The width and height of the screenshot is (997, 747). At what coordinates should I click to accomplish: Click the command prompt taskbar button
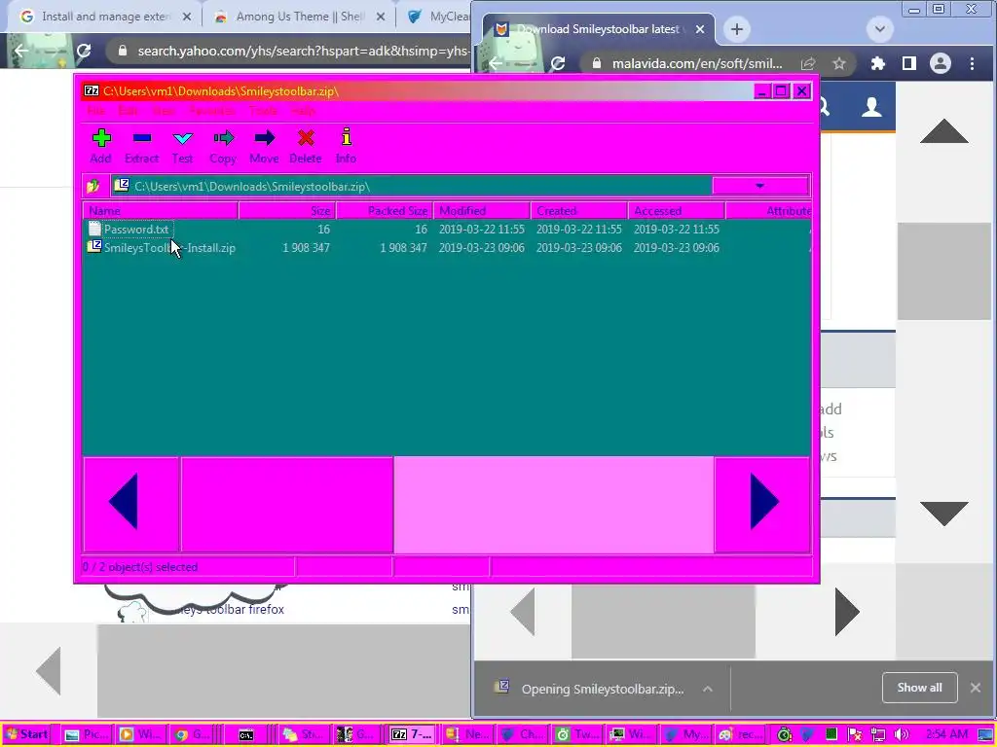(x=246, y=735)
